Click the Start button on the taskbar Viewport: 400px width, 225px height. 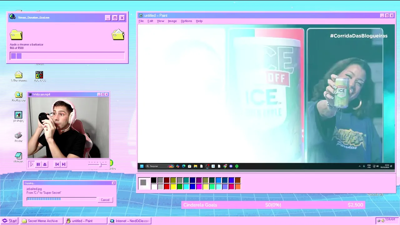tap(9, 221)
